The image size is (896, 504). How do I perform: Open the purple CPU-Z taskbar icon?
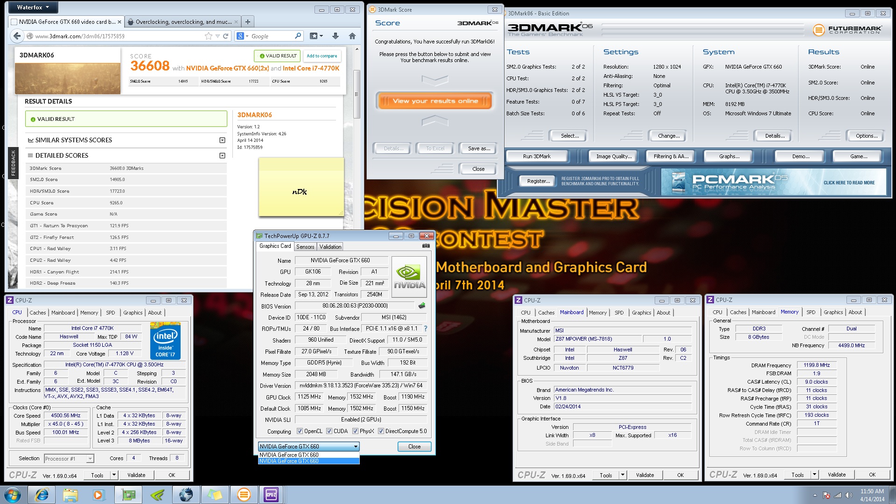pos(271,494)
